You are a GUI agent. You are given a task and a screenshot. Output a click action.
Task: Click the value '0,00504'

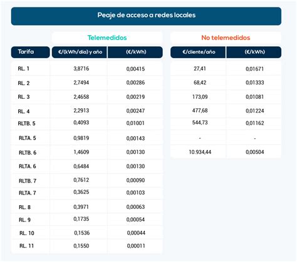pyautogui.click(x=255, y=152)
